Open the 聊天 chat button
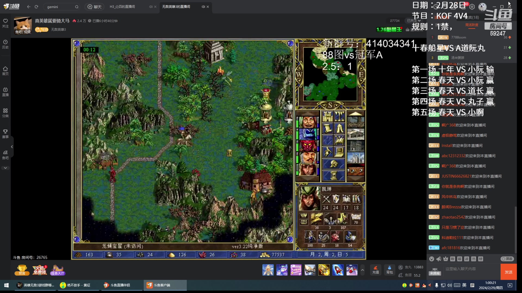 (x=95, y=7)
